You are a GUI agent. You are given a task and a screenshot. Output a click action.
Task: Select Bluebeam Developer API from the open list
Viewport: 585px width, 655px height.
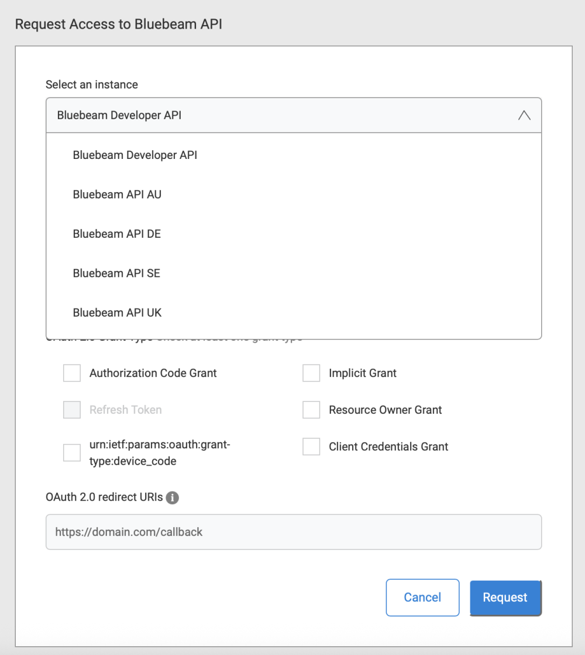click(294, 155)
